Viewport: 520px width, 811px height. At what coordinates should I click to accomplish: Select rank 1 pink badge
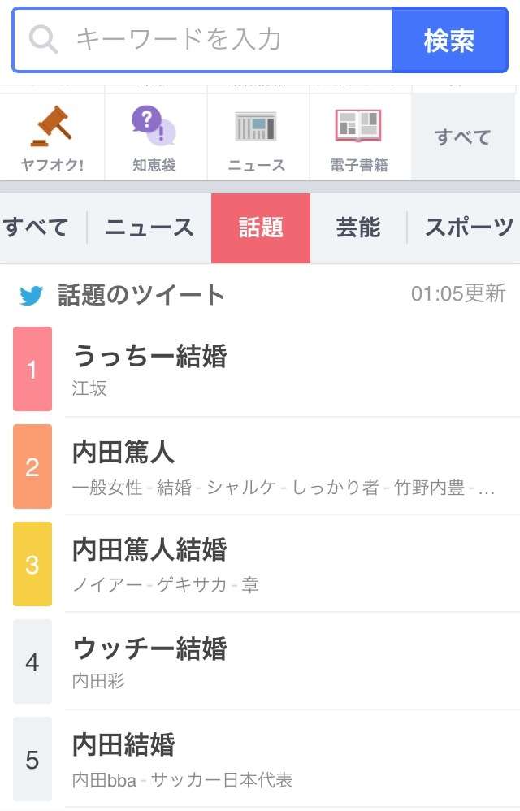tap(32, 369)
